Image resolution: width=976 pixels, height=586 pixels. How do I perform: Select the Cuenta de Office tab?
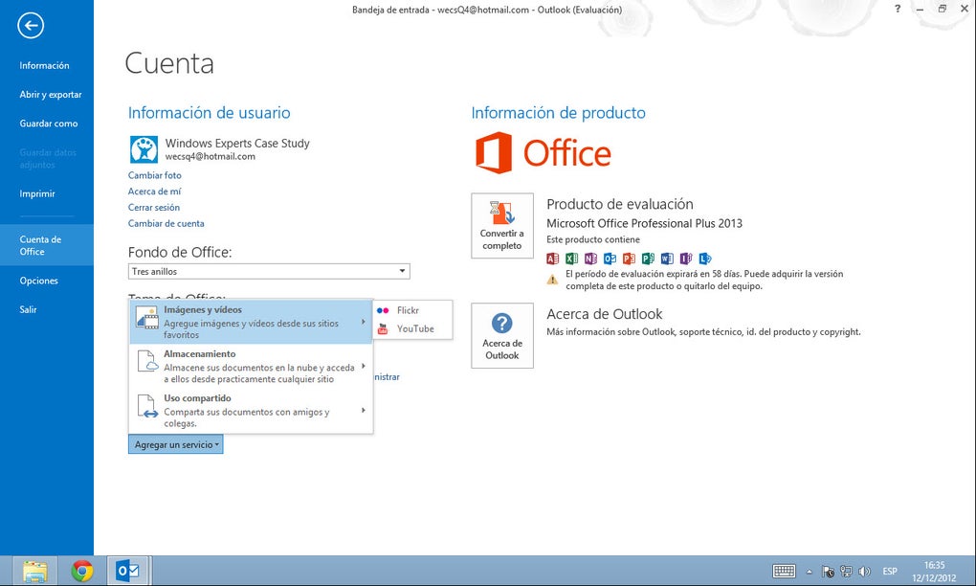[x=47, y=245]
